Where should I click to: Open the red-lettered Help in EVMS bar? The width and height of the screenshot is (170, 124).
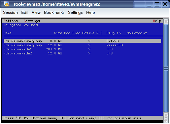[157, 21]
